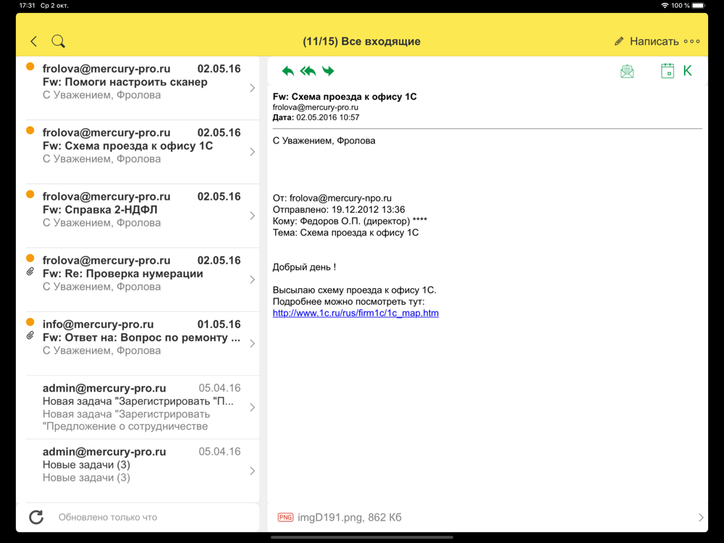
Task: Tap the Написать button label
Action: (654, 41)
